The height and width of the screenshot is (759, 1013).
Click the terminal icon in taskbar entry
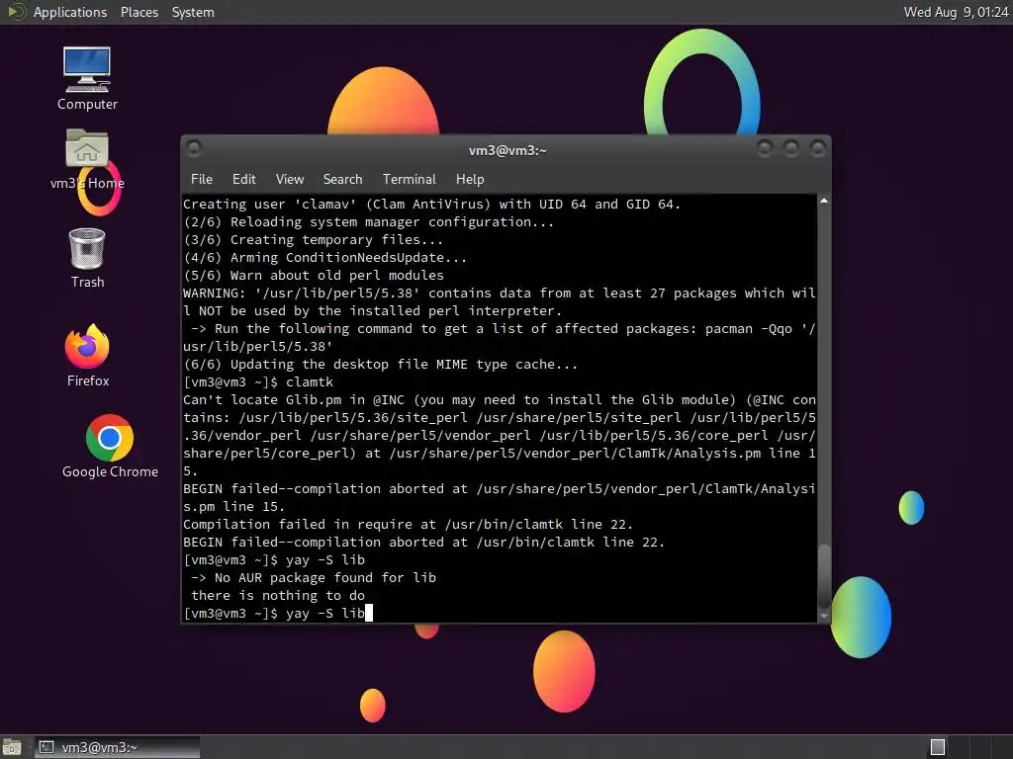(46, 747)
